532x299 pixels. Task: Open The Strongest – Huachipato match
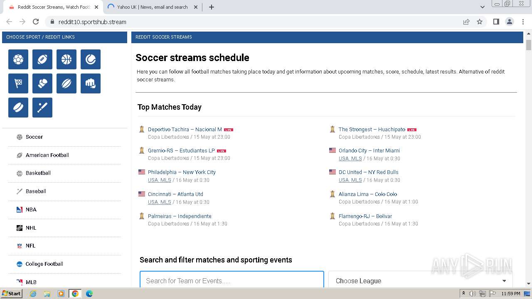pyautogui.click(x=372, y=130)
